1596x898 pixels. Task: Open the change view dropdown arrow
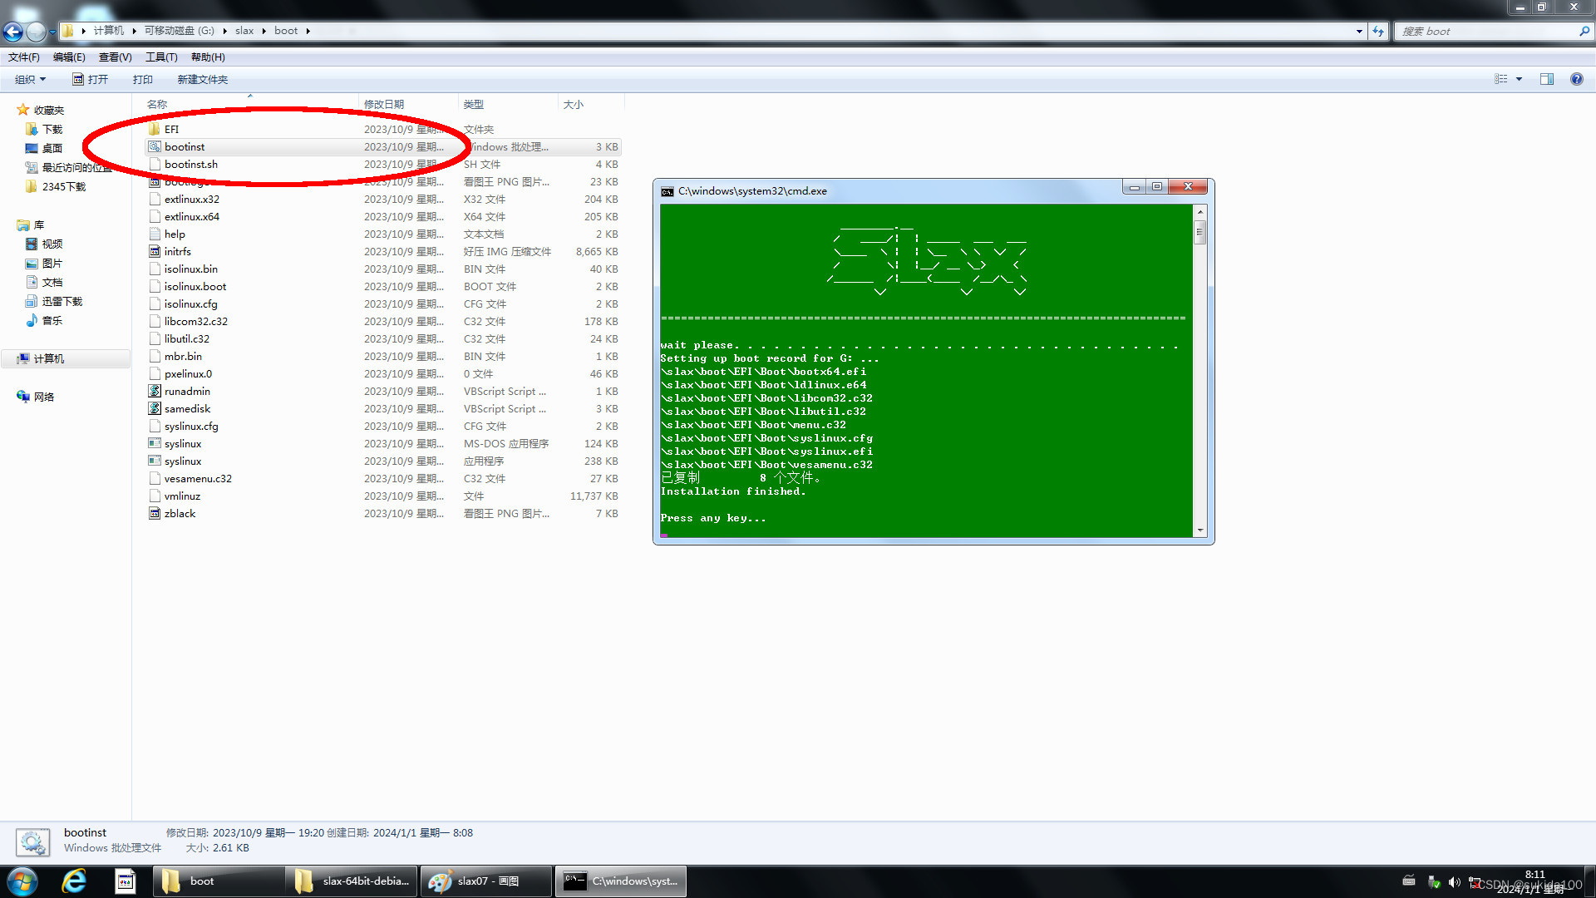coord(1519,79)
